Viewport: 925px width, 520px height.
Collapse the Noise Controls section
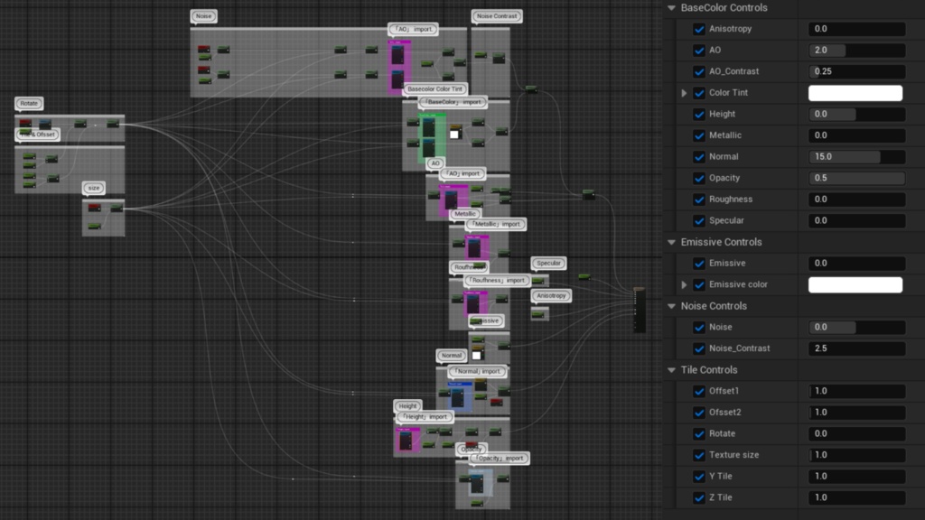(x=671, y=306)
